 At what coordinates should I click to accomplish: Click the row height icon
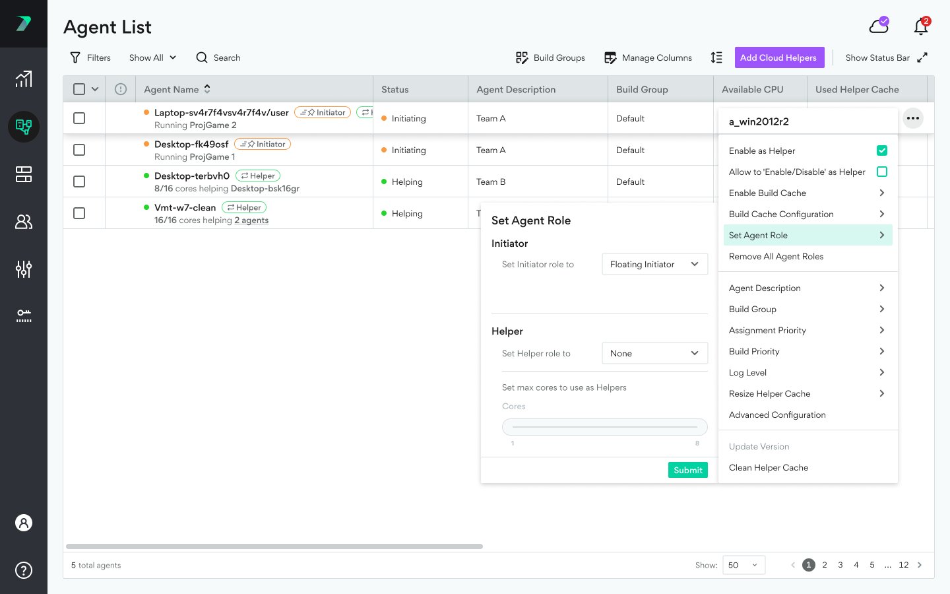716,57
